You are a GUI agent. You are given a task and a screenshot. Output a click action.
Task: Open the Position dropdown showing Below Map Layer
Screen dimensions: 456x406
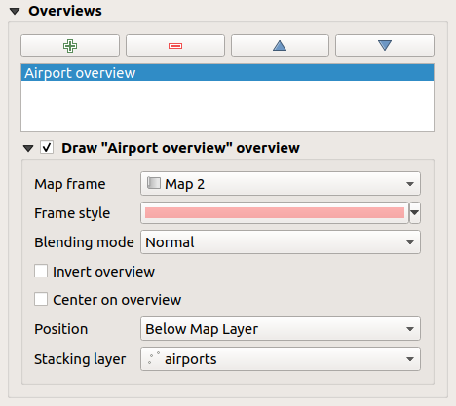coord(281,329)
